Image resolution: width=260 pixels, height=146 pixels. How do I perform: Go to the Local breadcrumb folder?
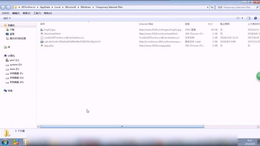pos(58,7)
